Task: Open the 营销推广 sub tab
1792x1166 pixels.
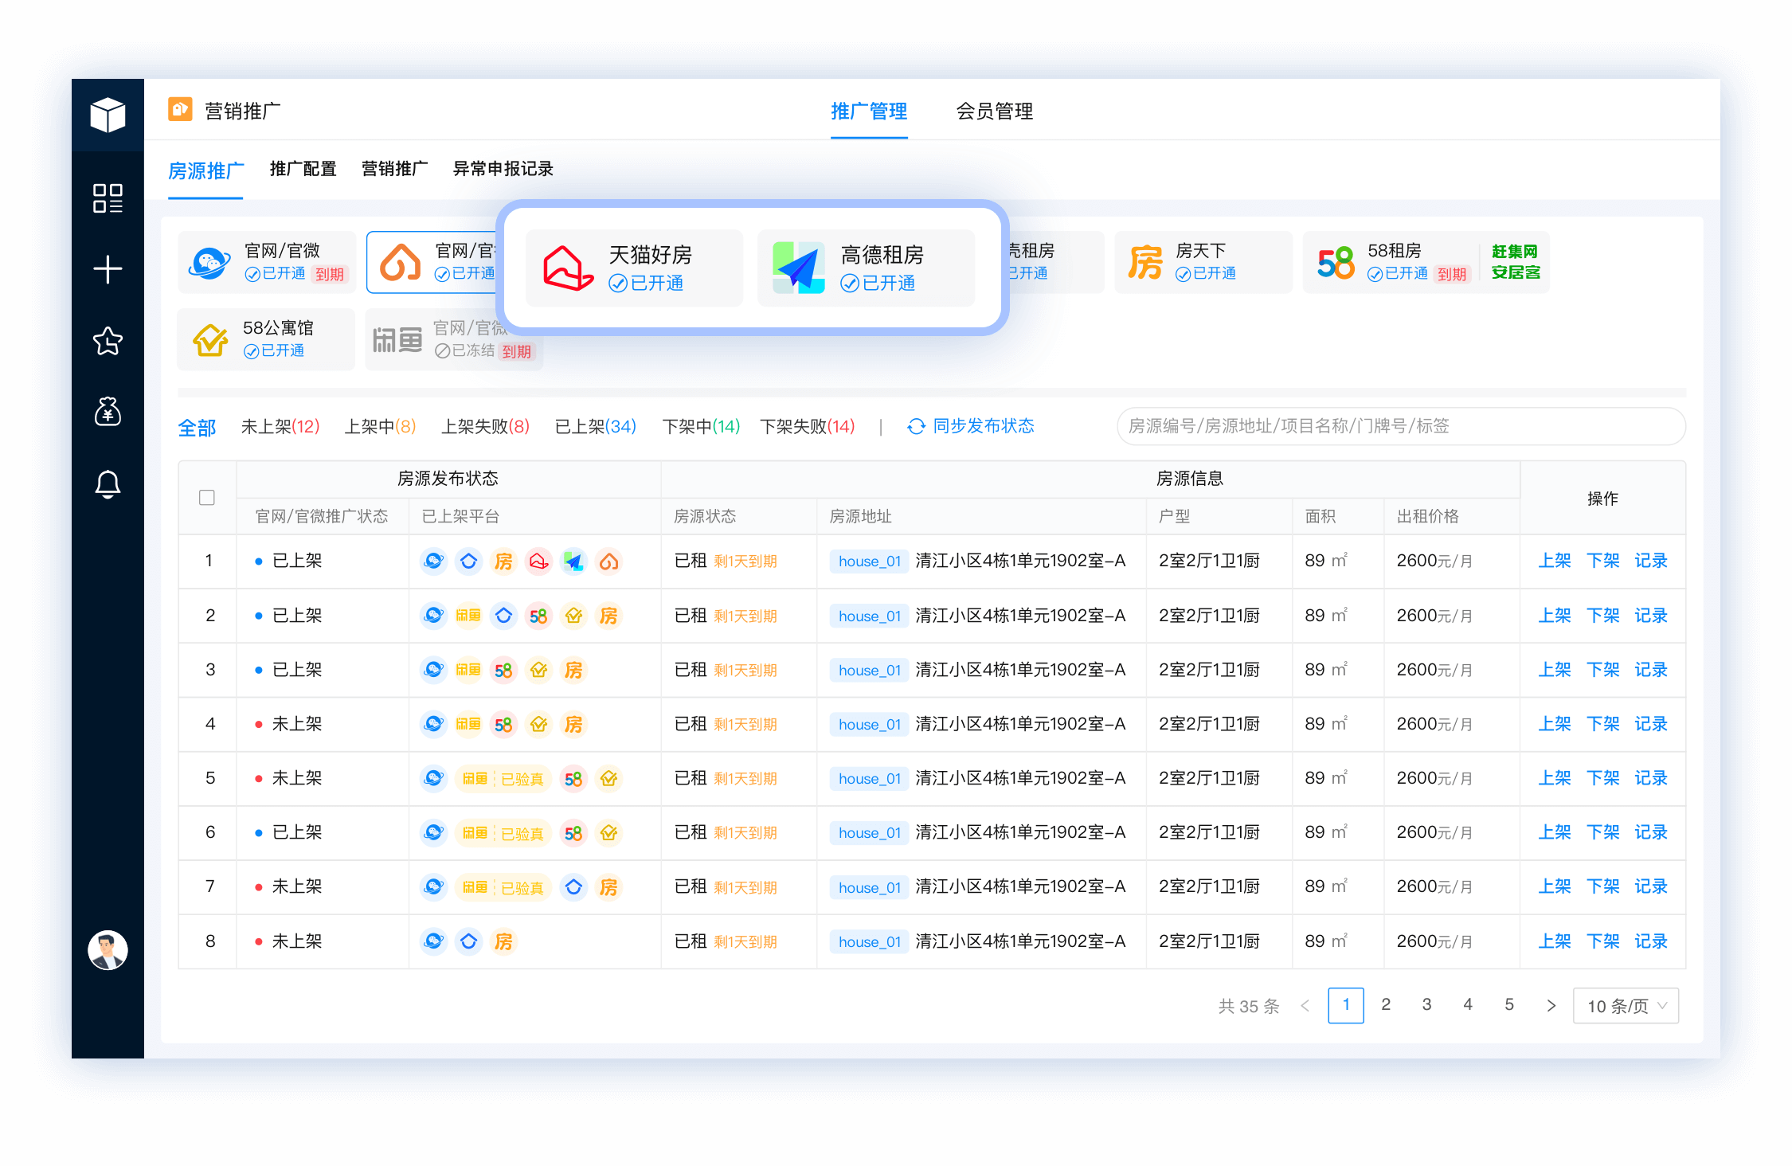Action: click(x=394, y=169)
